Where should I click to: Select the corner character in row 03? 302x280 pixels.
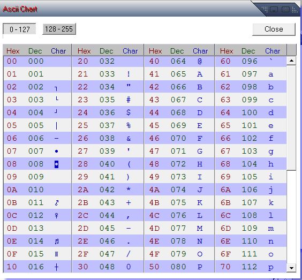tap(57, 99)
